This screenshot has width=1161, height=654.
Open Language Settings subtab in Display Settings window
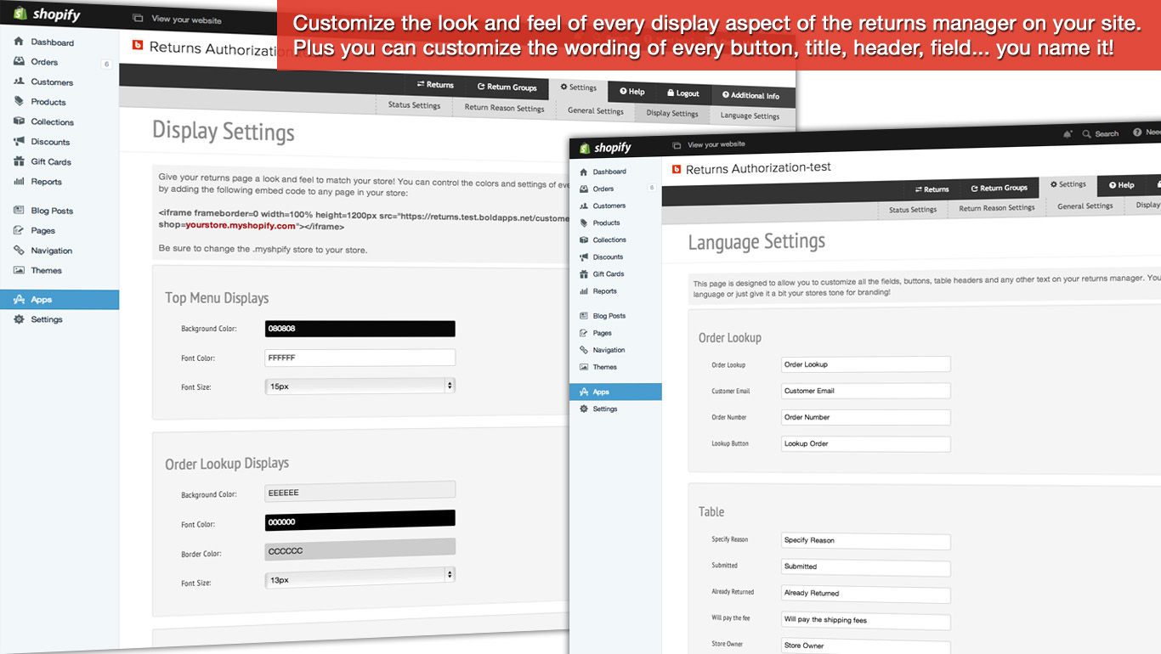750,116
